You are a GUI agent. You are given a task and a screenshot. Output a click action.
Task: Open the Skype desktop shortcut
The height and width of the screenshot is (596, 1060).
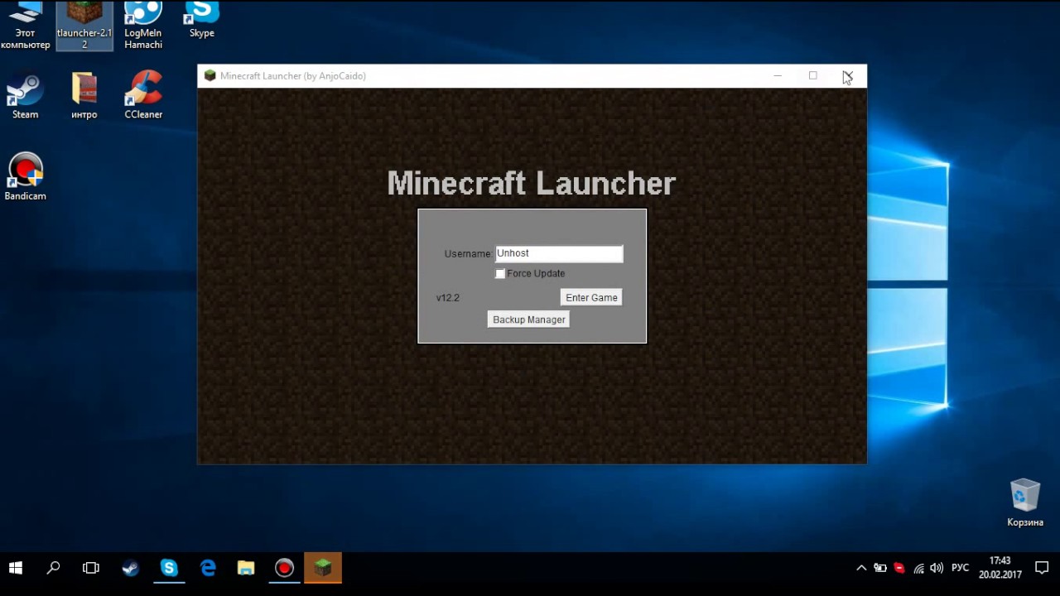pos(202,21)
